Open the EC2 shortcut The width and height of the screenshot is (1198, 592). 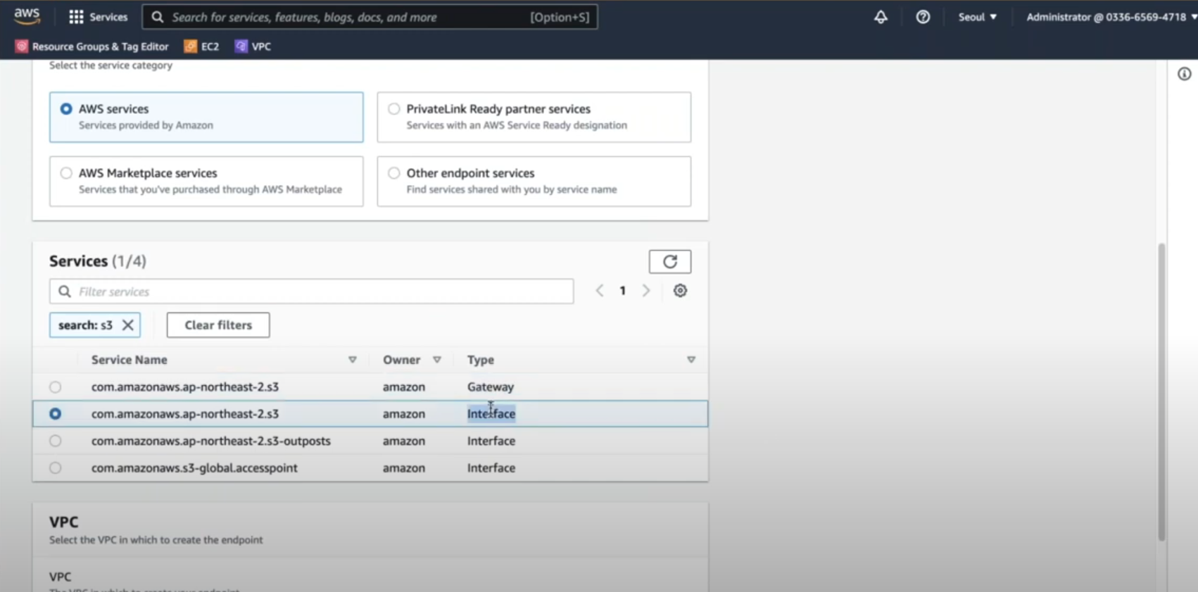(x=201, y=46)
